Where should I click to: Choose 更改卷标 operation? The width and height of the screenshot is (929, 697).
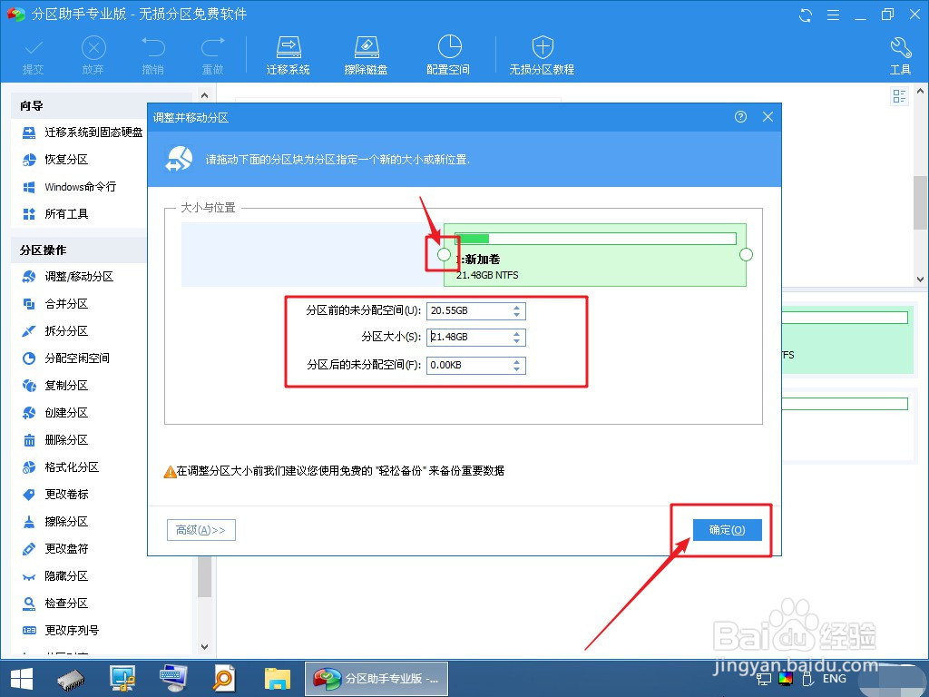coord(55,495)
